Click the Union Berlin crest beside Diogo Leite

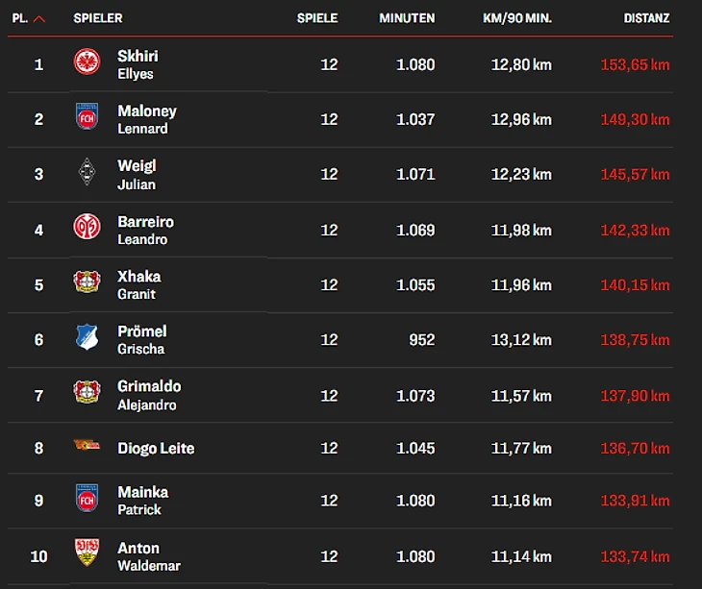click(87, 446)
